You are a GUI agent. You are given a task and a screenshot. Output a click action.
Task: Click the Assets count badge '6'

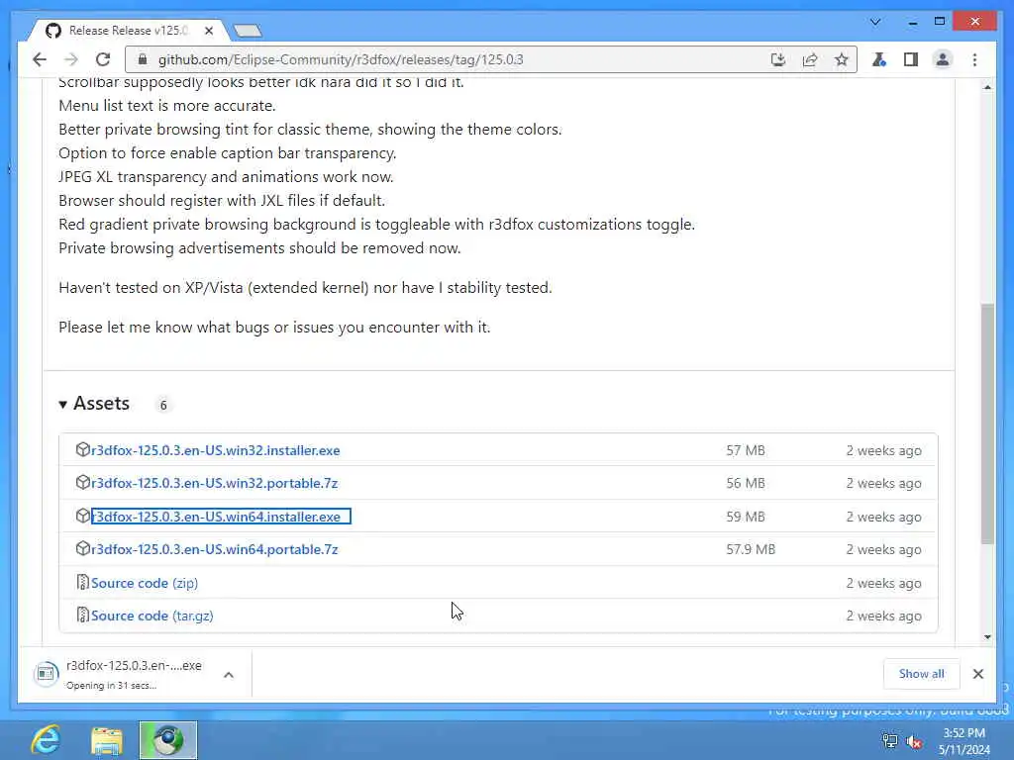click(x=163, y=405)
